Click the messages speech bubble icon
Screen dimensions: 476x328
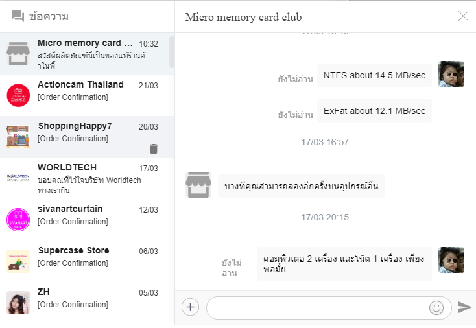coord(18,16)
